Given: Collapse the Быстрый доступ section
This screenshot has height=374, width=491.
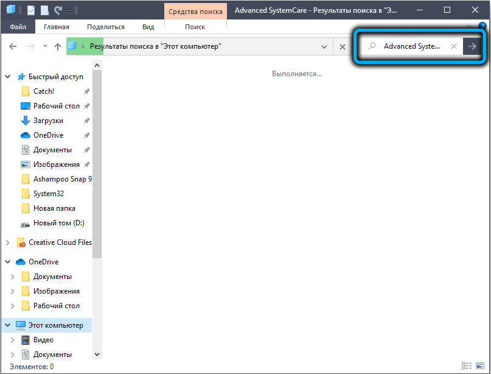Looking at the screenshot, I should (8, 77).
